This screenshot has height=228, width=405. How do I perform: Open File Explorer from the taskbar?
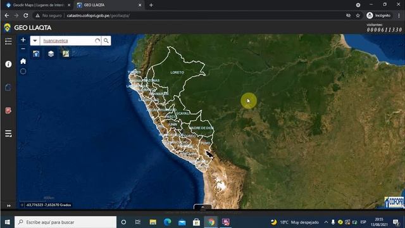(x=153, y=222)
